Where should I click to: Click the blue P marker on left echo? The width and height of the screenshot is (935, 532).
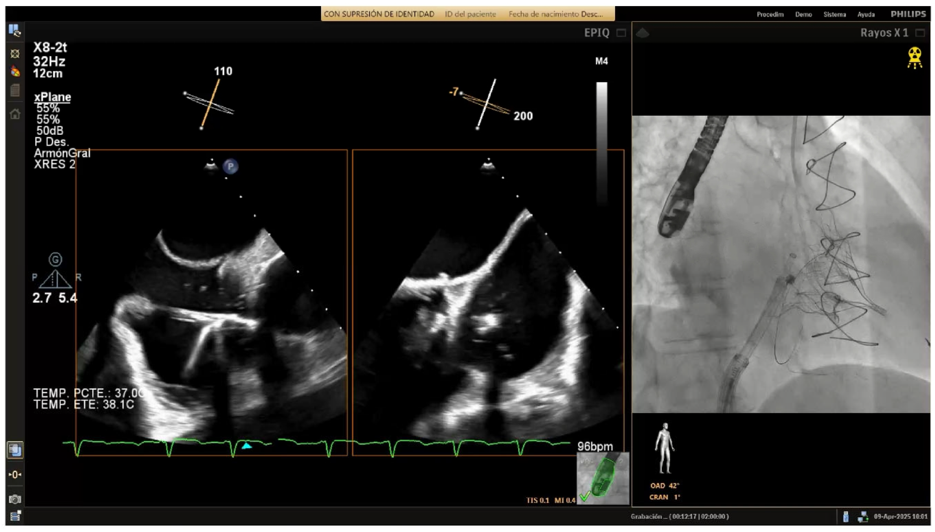coord(230,167)
